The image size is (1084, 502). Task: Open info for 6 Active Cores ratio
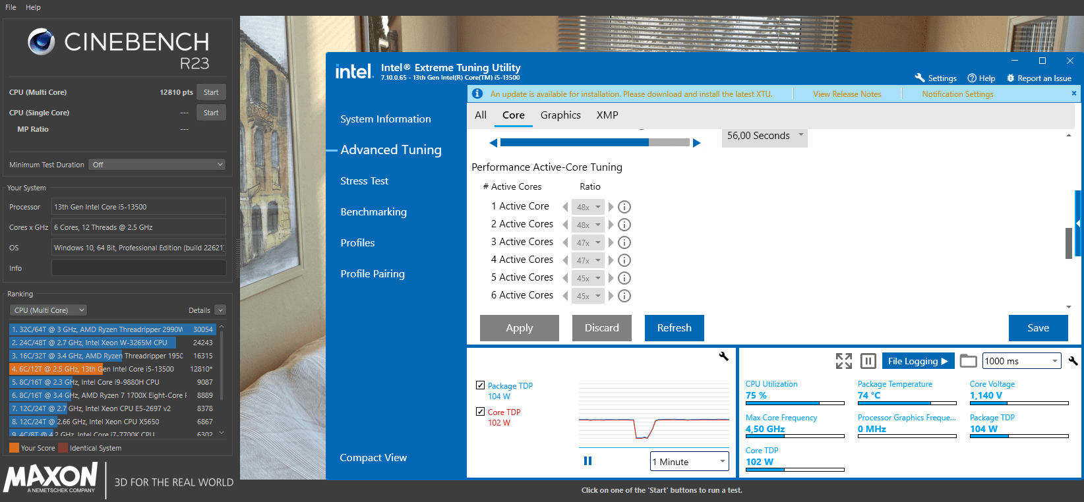point(624,296)
